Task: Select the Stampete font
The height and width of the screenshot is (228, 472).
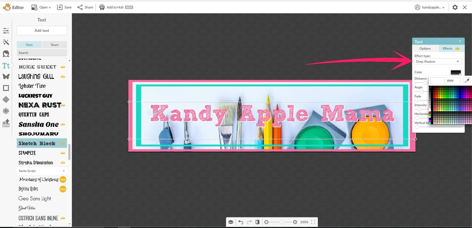Action: [42, 153]
